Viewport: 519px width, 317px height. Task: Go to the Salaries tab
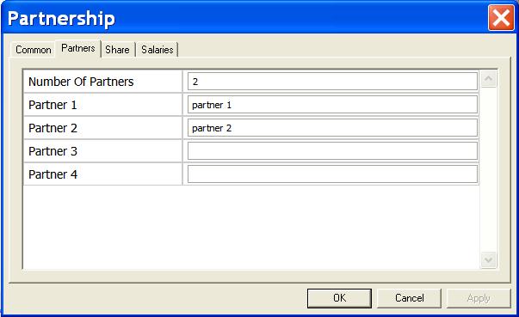tap(158, 50)
